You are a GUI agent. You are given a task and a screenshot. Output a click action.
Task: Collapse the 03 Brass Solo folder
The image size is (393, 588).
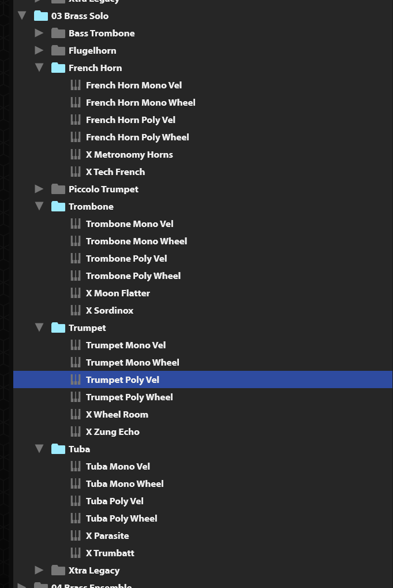point(22,16)
